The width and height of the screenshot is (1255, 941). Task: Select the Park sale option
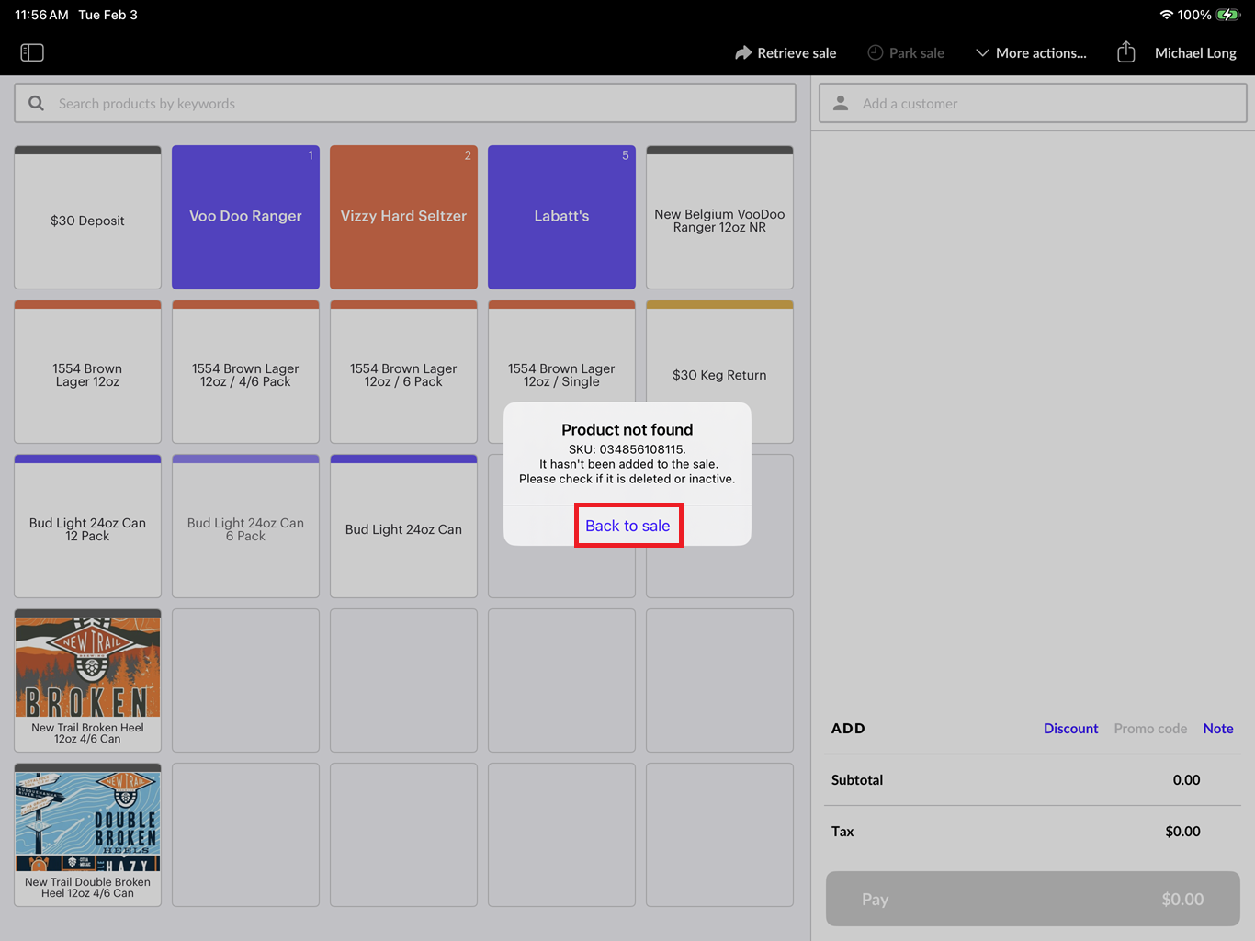pos(906,53)
